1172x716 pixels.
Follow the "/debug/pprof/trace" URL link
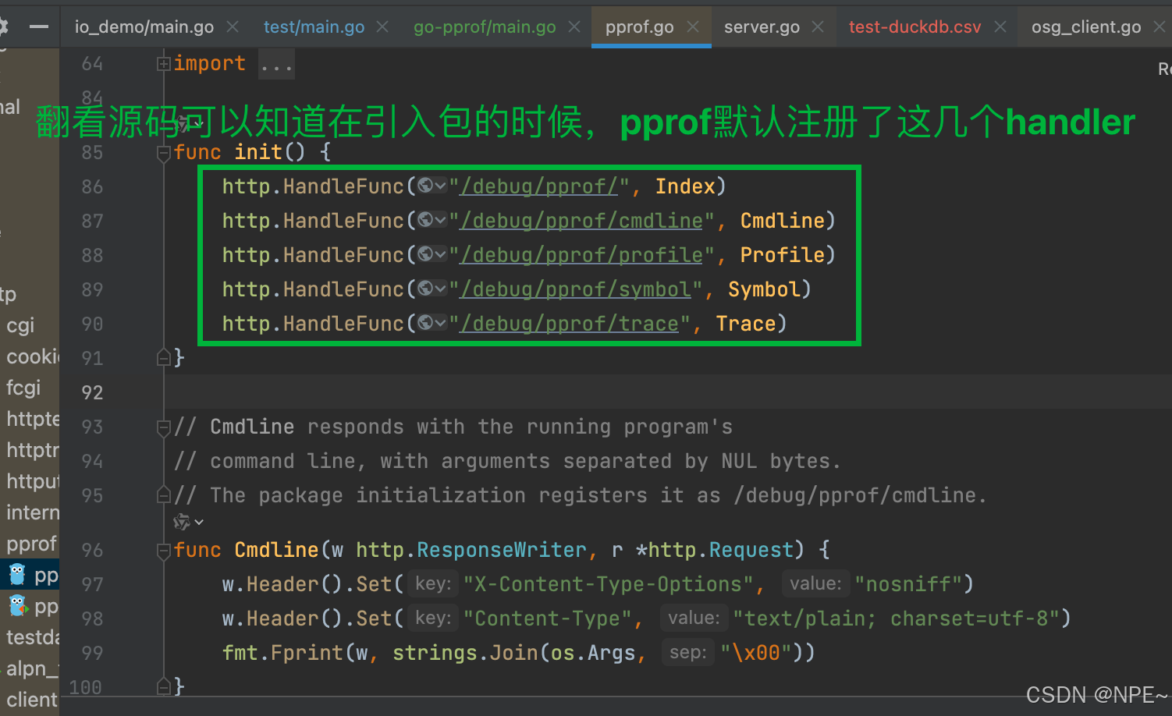click(x=570, y=324)
